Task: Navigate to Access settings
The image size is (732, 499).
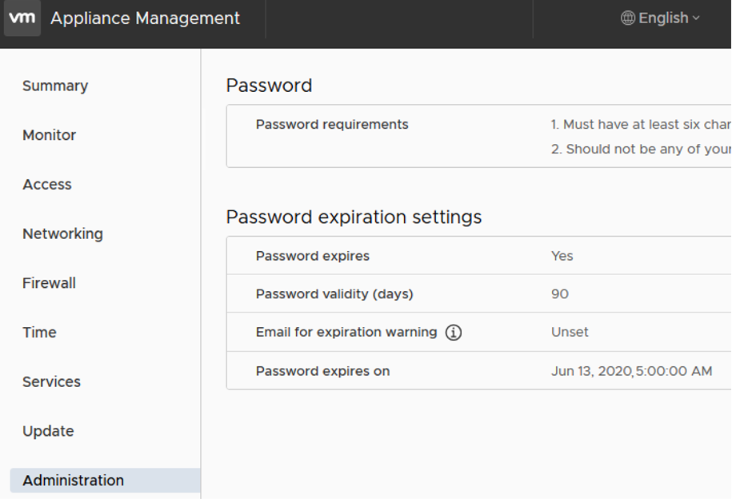Action: 47,184
